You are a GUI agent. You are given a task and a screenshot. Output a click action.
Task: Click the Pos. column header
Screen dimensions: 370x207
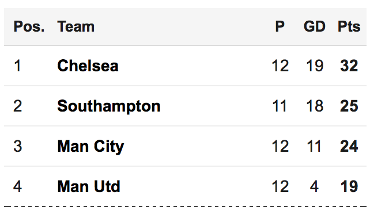pyautogui.click(x=29, y=26)
